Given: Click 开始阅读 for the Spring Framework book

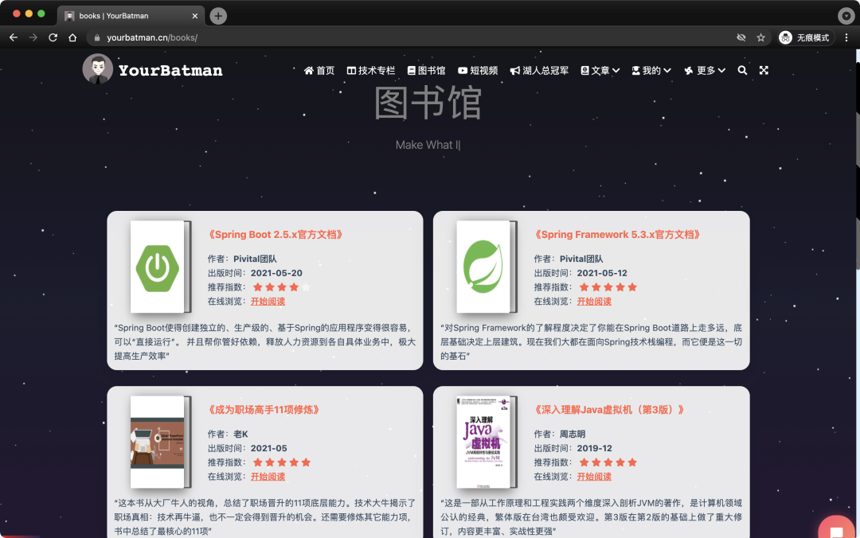Looking at the screenshot, I should pos(594,301).
